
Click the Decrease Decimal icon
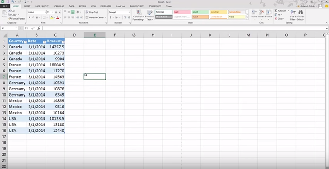(129, 17)
